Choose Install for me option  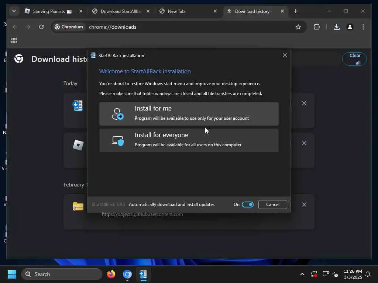[189, 113]
